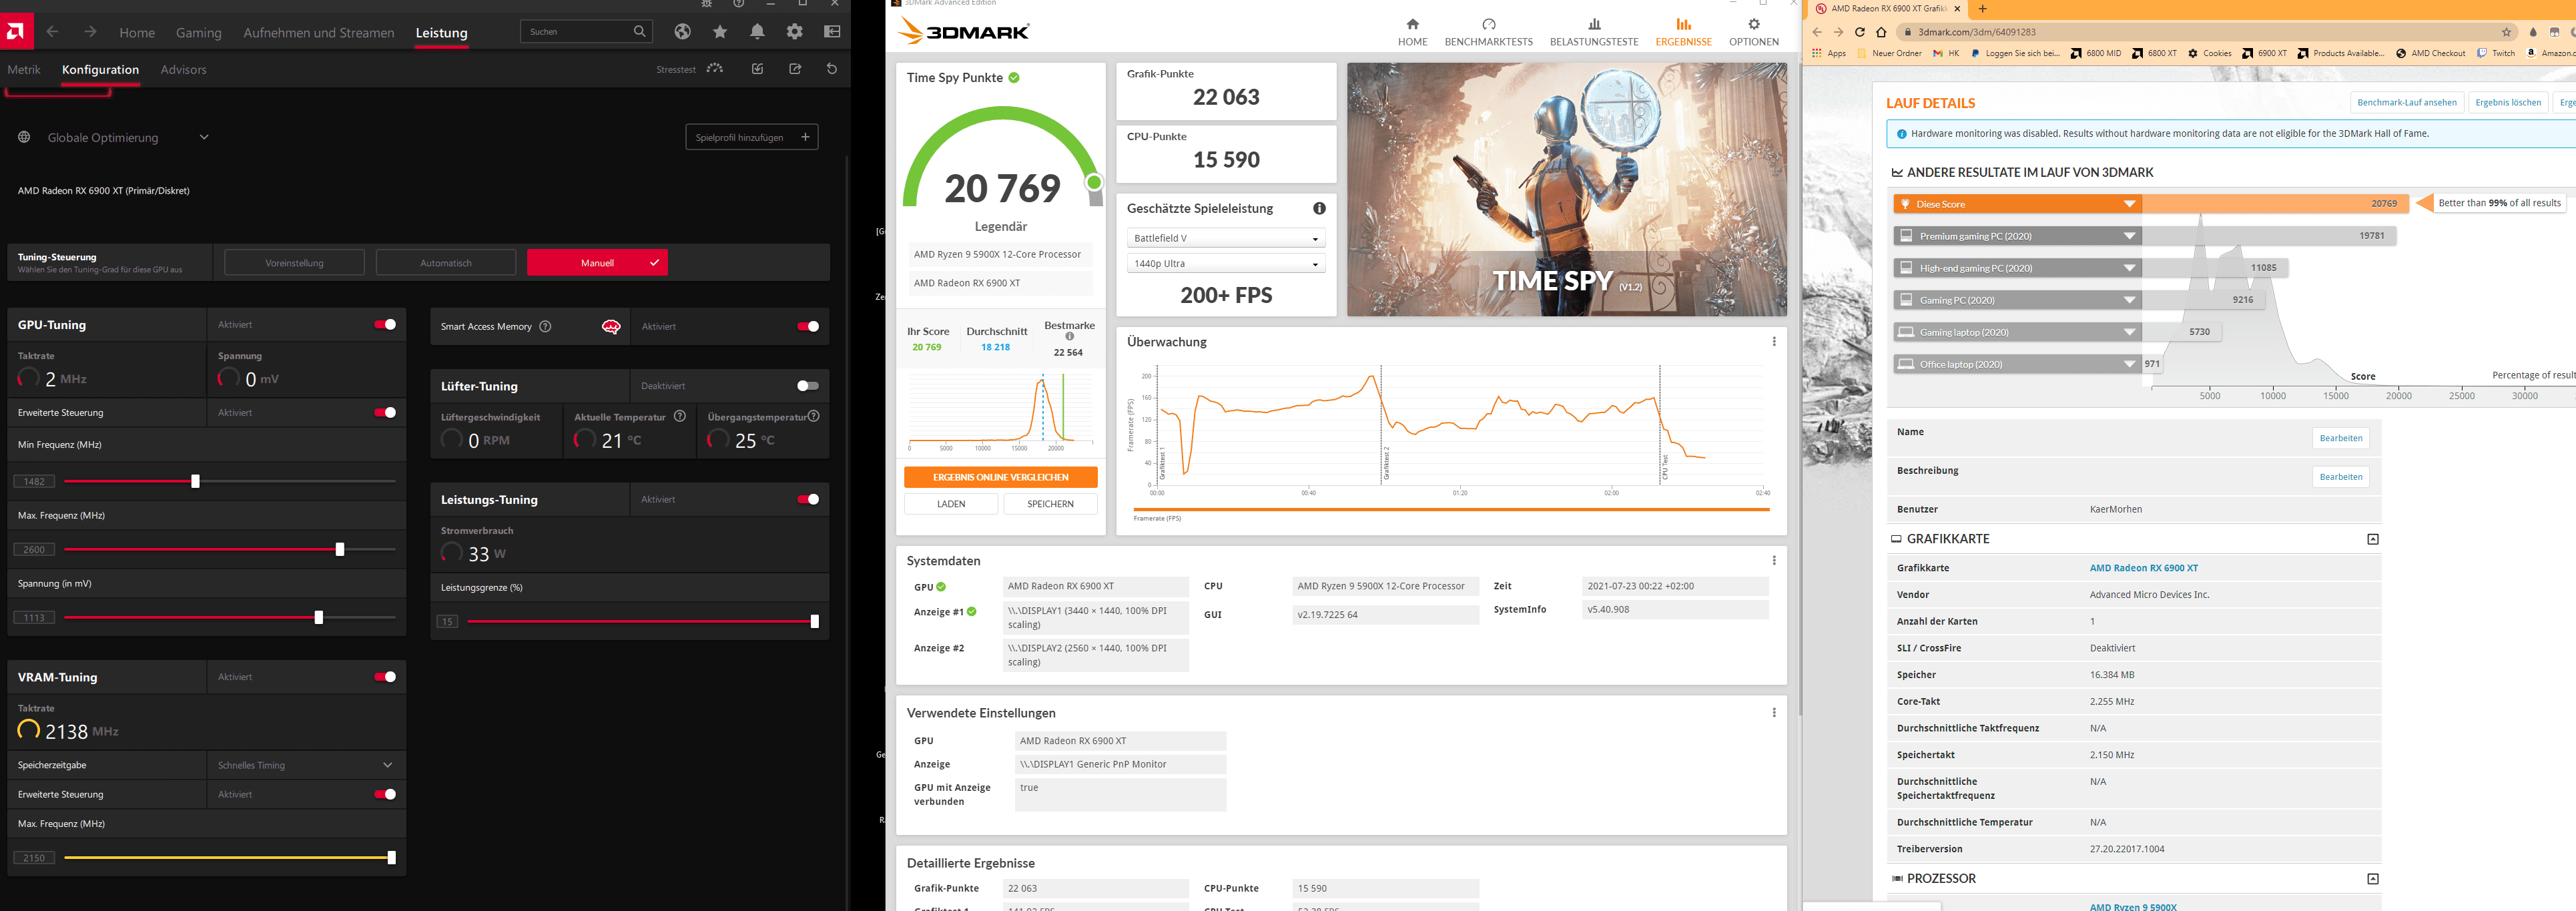This screenshot has width=2576, height=911.
Task: Open the Radeon web browser globe icon
Action: 682,32
